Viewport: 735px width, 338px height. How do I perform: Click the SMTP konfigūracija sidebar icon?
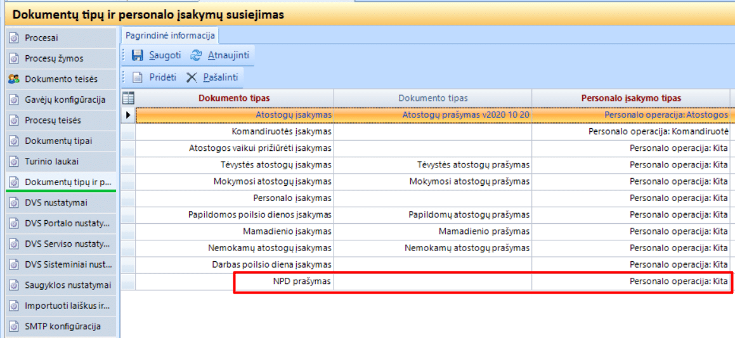pyautogui.click(x=14, y=327)
